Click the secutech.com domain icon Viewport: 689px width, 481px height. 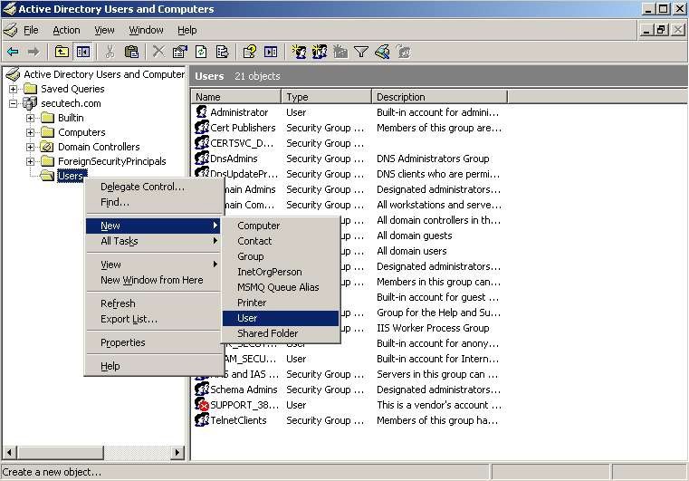point(30,103)
